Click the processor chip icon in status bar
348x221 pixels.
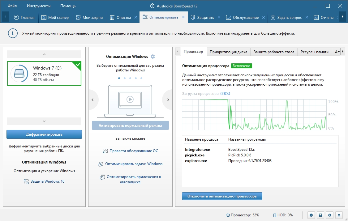tap(228, 215)
